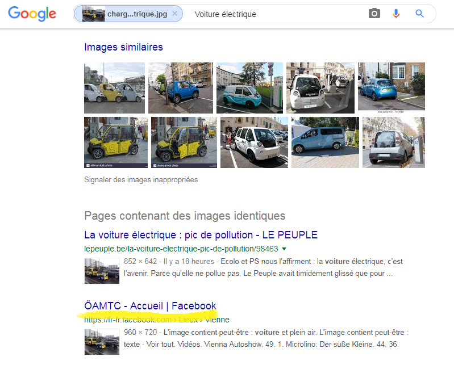The width and height of the screenshot is (454, 365).
Task: Open search by image camera icon
Action: coord(374,13)
